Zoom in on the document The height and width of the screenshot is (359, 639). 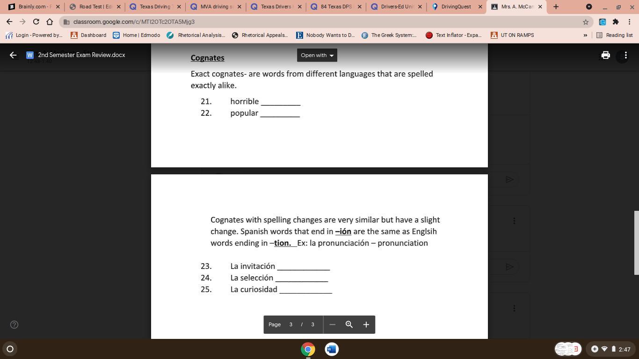pyautogui.click(x=366, y=324)
